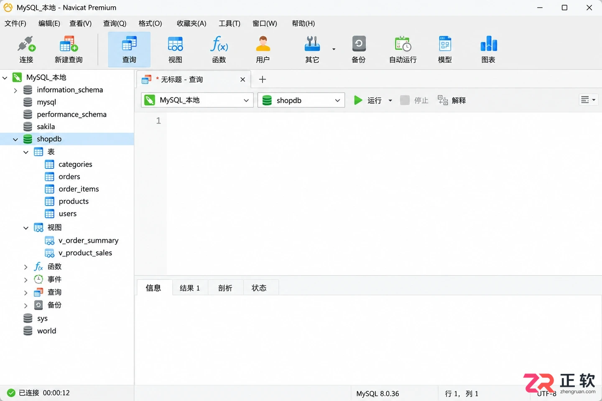The image size is (602, 401).
Task: Open the 收藏夹(A) menu
Action: [191, 23]
